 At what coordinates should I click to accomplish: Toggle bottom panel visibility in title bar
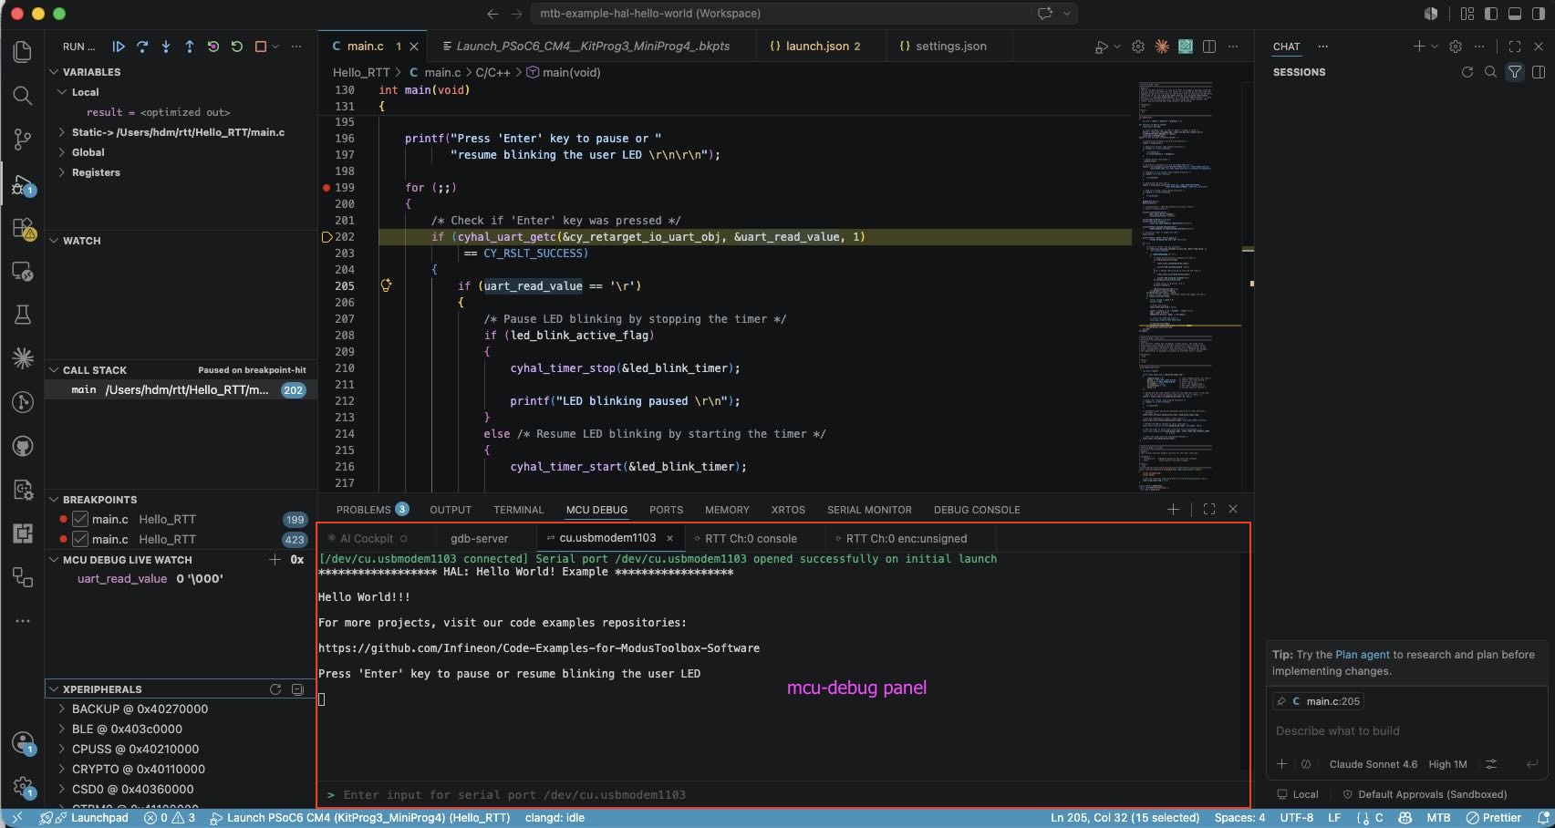(1515, 14)
